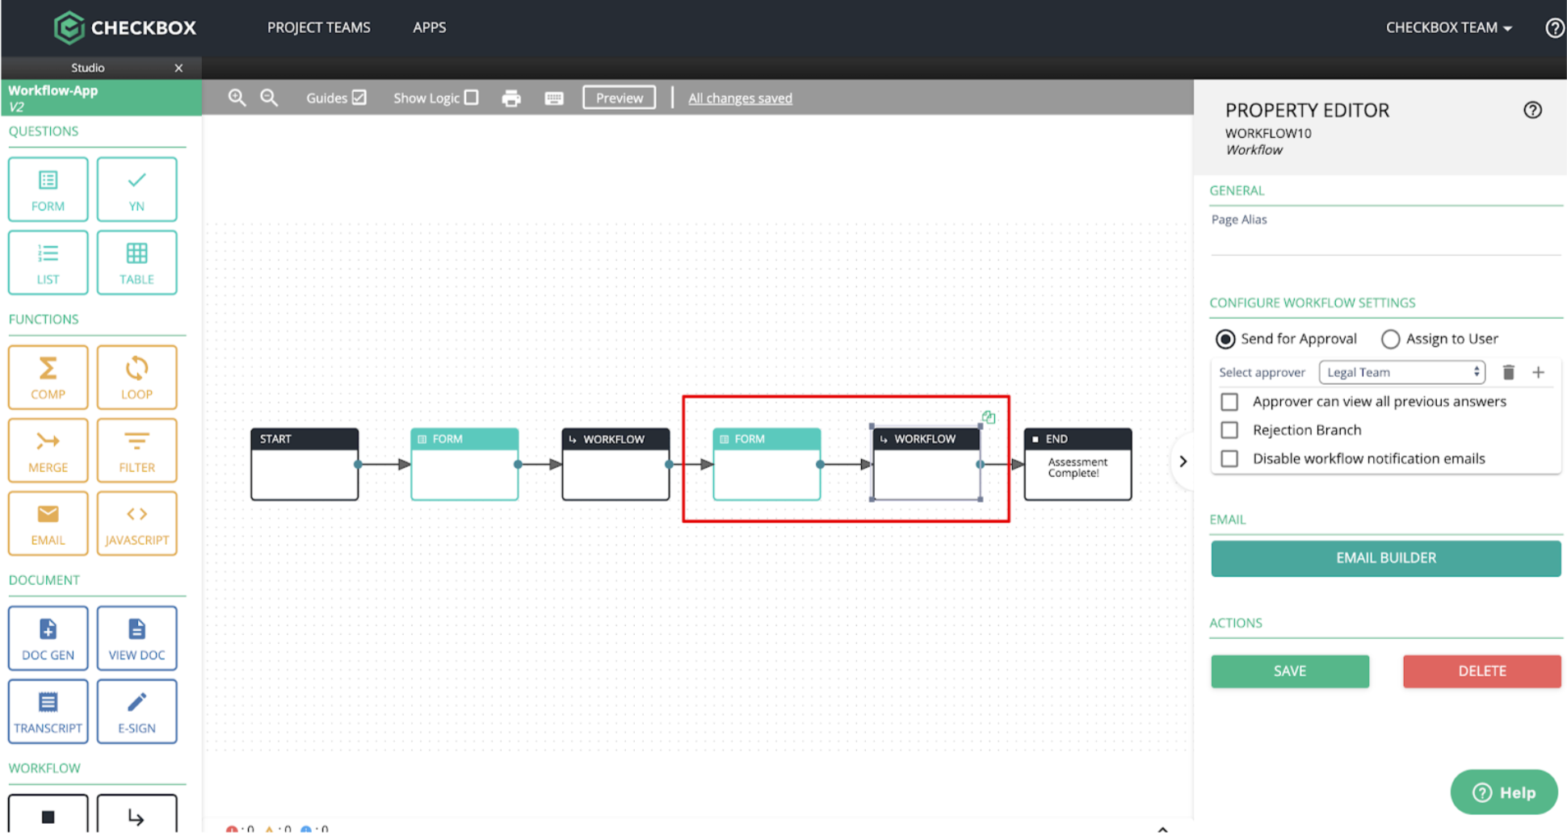Viewport: 1567px width, 836px height.
Task: Select the Assign to User option
Action: 1390,339
